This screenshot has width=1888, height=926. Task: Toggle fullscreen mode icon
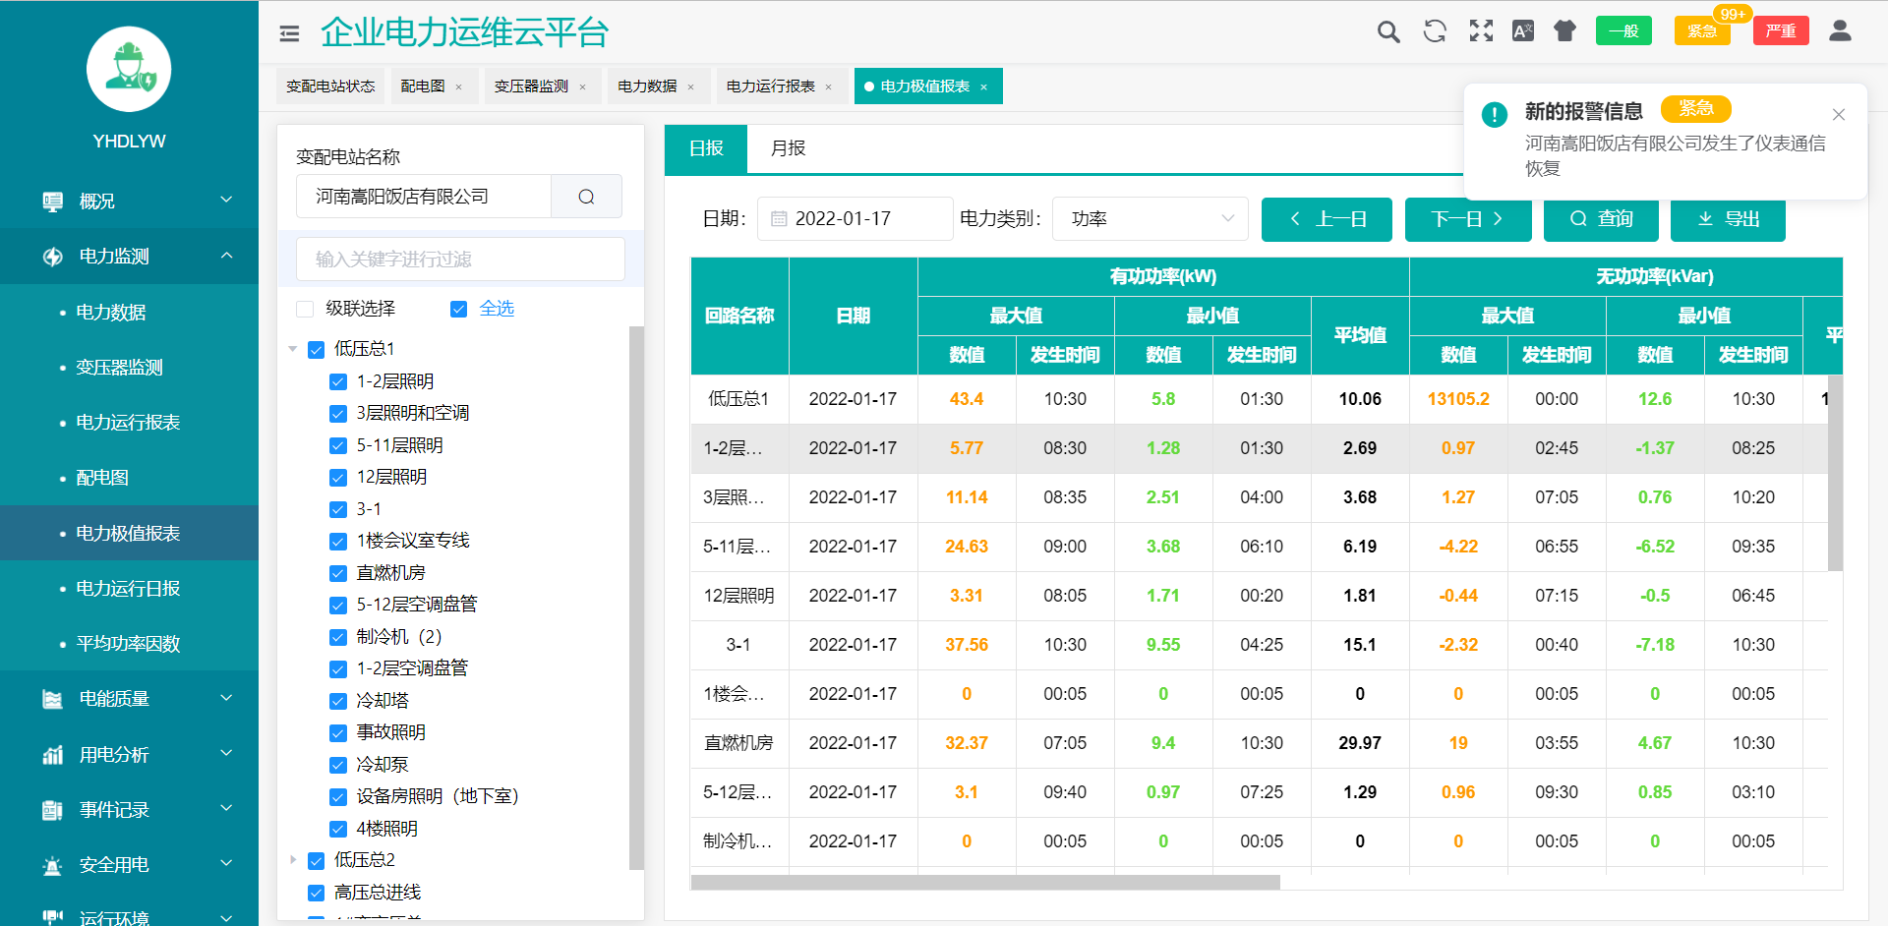[1481, 31]
